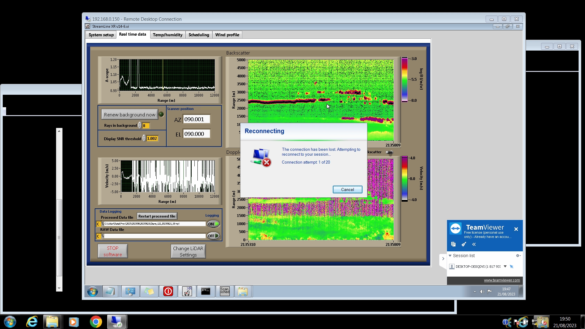Viewport: 585px width, 329px height.
Task: Open the Temp/humidity tab
Action: (168, 35)
